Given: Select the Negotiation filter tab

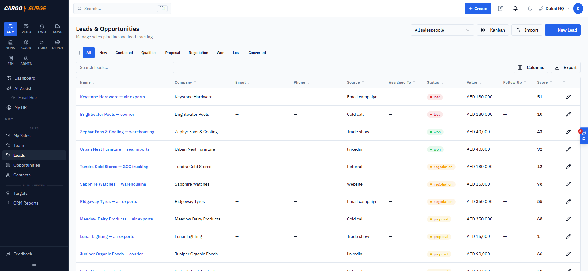Looking at the screenshot, I should tap(198, 53).
